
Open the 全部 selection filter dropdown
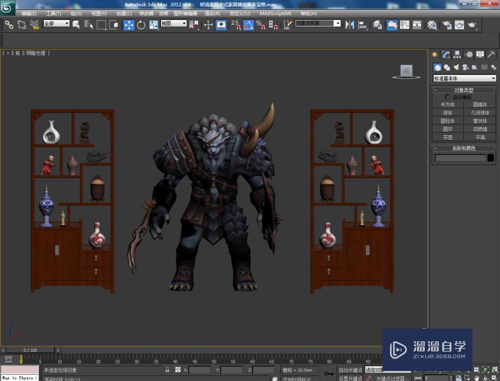56,23
